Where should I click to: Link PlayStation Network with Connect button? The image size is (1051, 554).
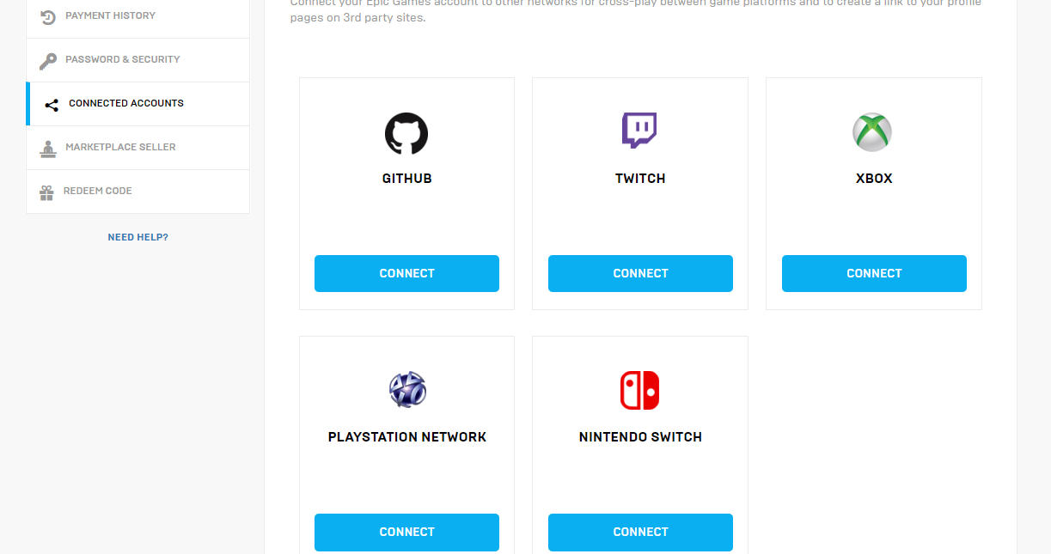406,532
